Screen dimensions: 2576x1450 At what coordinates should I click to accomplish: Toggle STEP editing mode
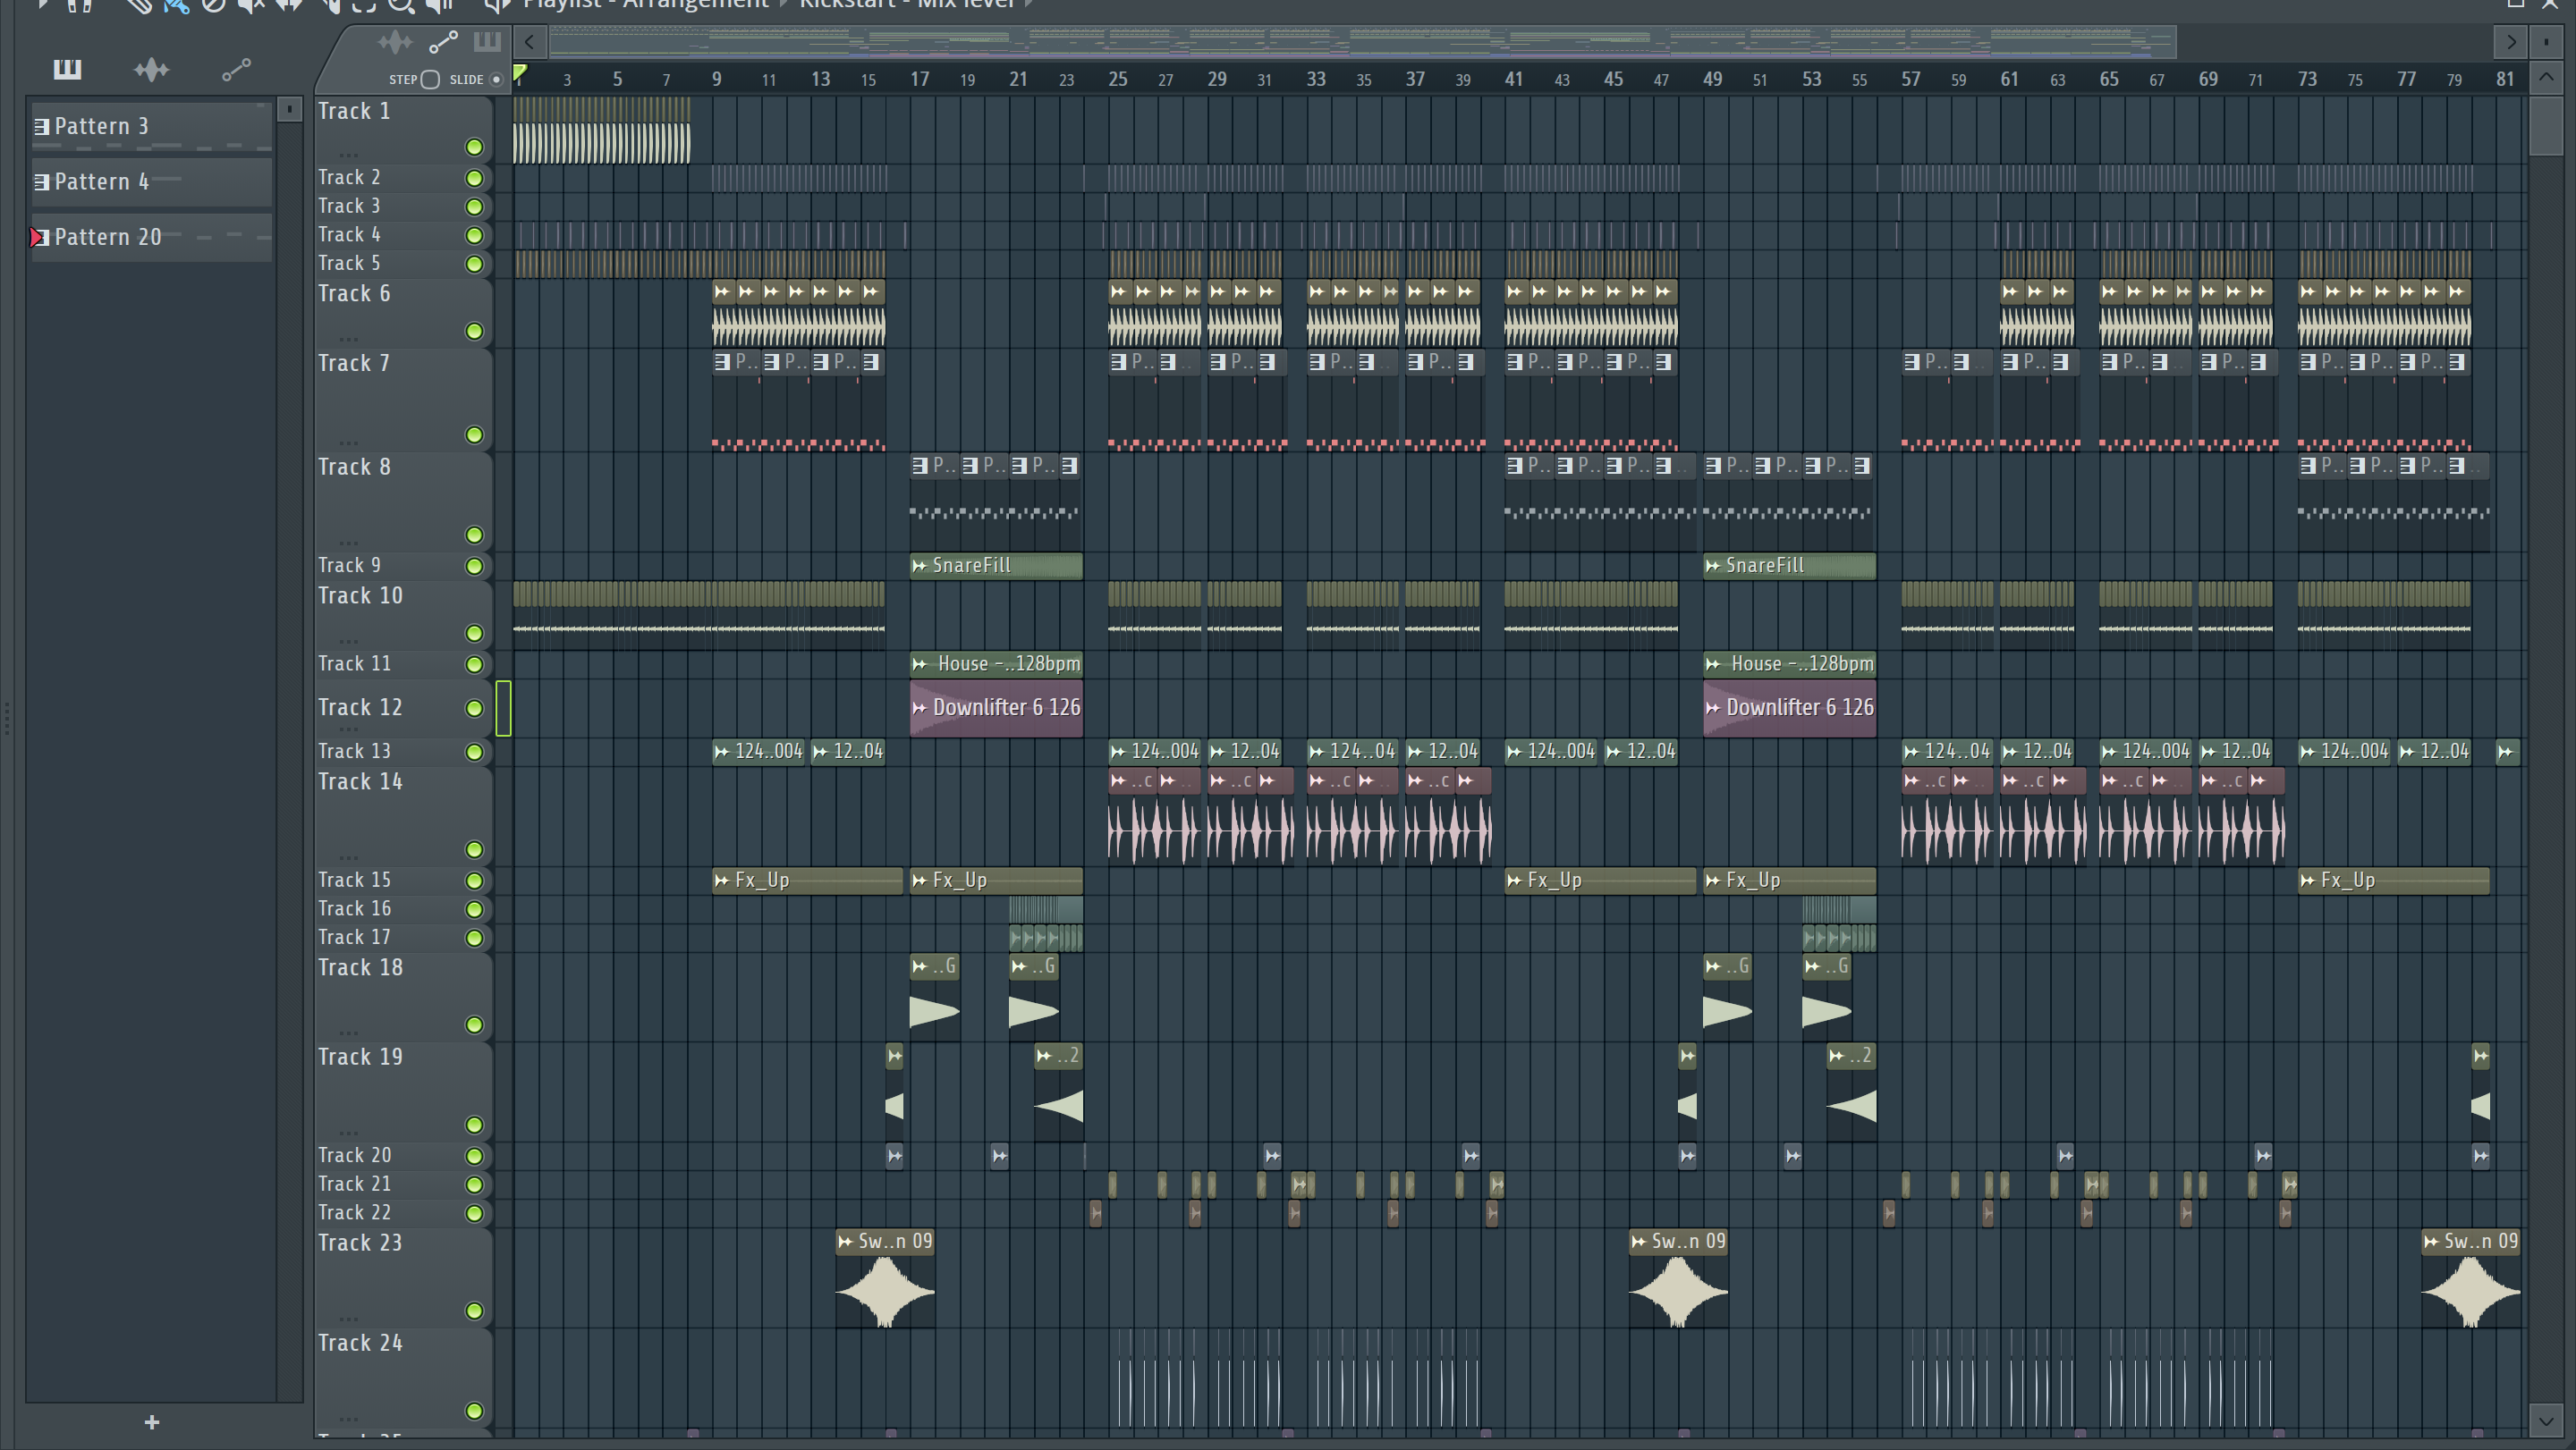(430, 79)
